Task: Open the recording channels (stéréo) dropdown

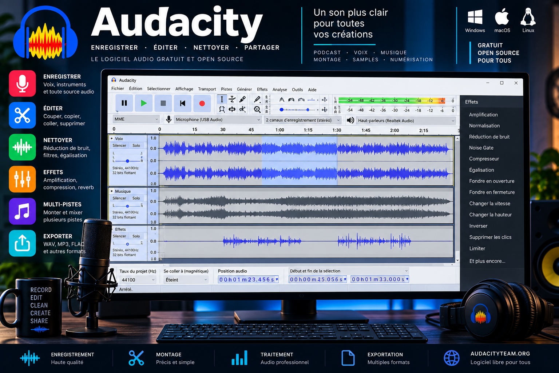Action: coord(303,120)
